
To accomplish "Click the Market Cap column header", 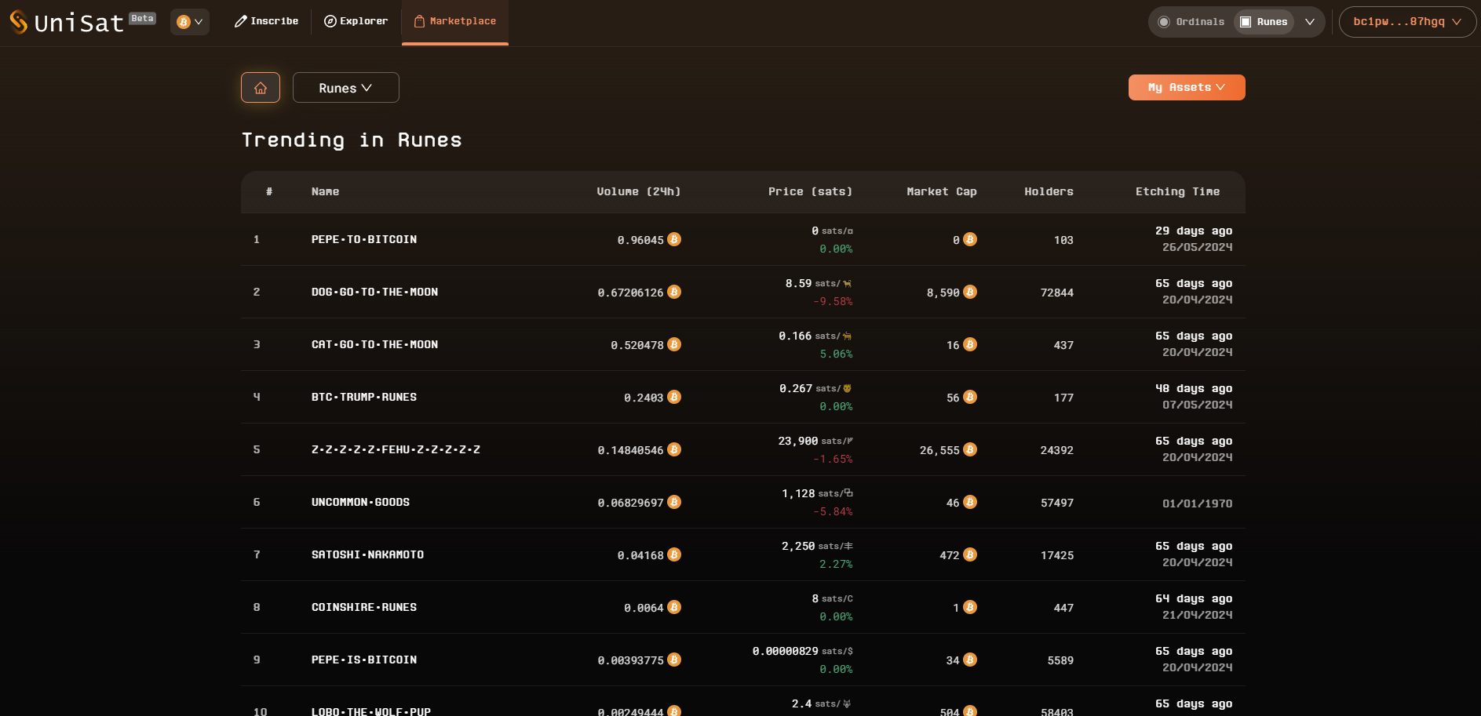I will point(942,192).
